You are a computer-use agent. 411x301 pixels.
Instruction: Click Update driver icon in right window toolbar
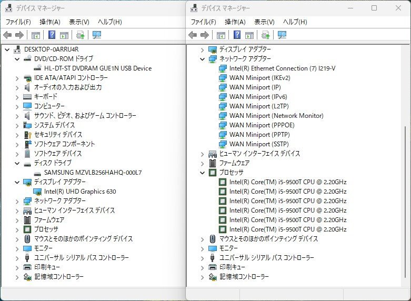pos(265,35)
